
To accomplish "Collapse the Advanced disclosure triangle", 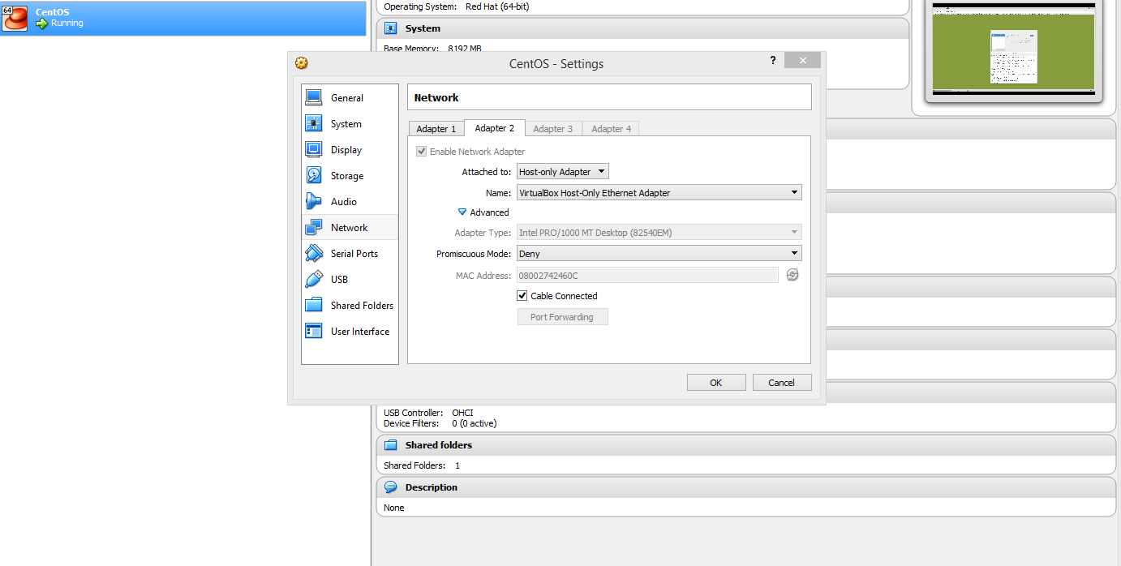I will (x=462, y=212).
